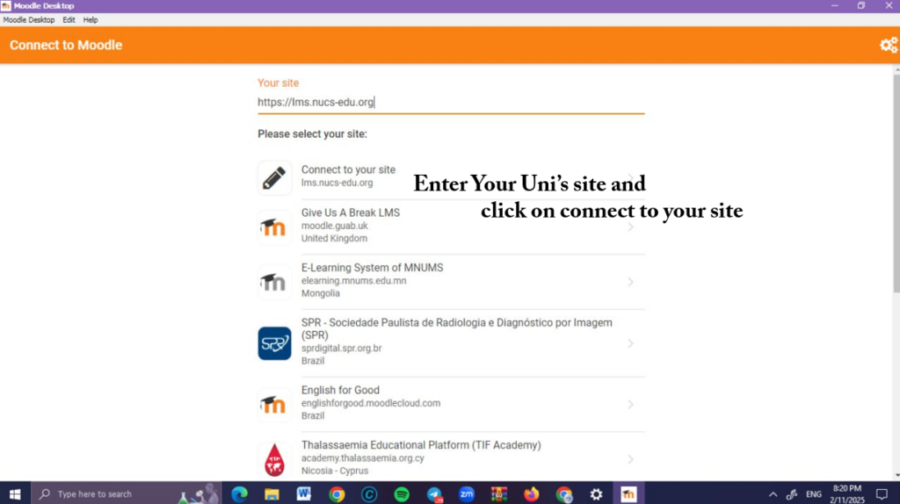Show hidden system tray icons

click(773, 494)
